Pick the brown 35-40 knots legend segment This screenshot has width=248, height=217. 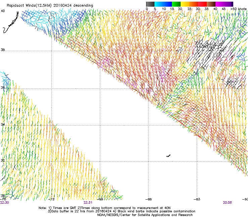tap(211, 4)
